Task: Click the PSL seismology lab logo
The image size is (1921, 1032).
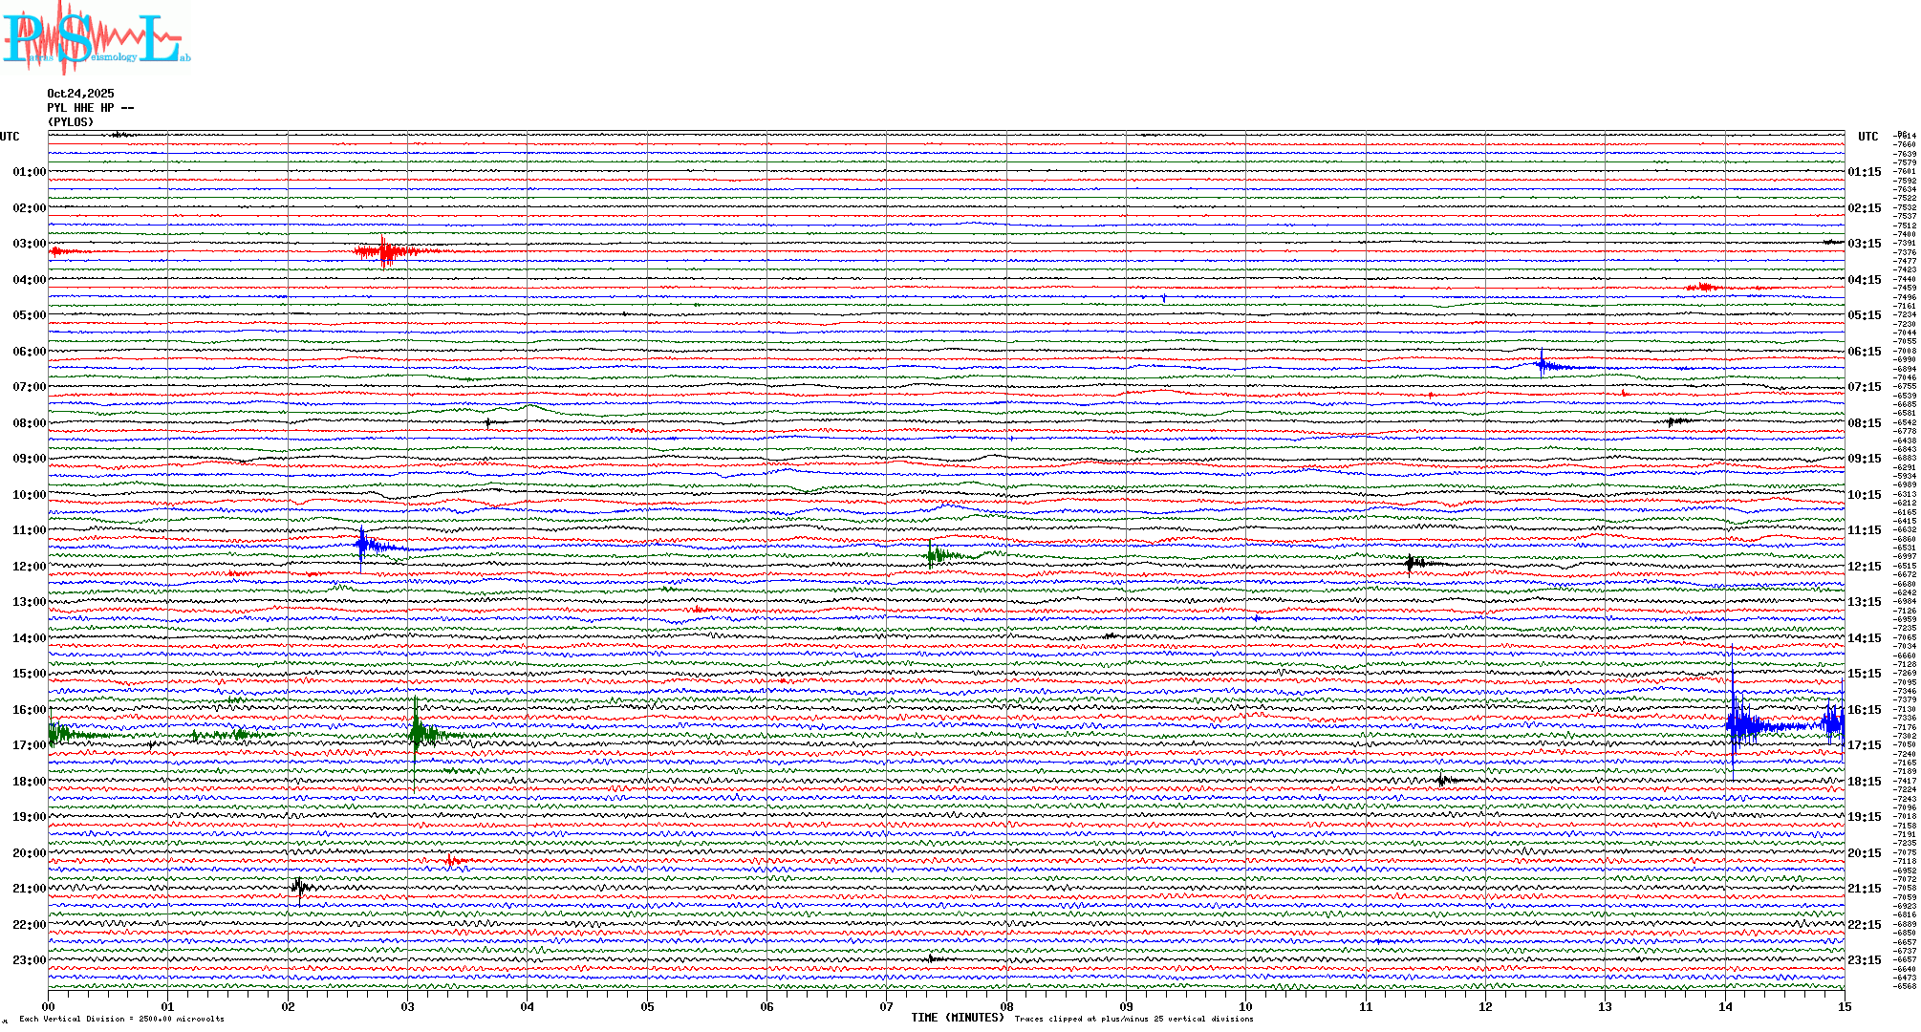Action: click(96, 38)
